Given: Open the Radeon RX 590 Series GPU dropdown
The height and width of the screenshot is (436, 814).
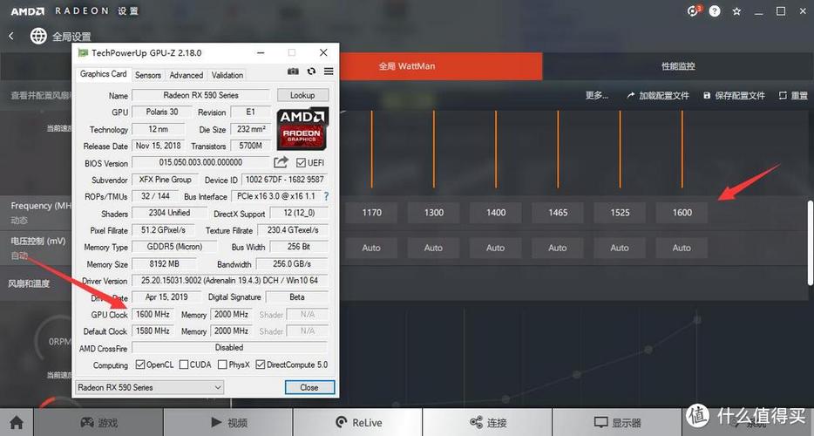Looking at the screenshot, I should tap(150, 387).
